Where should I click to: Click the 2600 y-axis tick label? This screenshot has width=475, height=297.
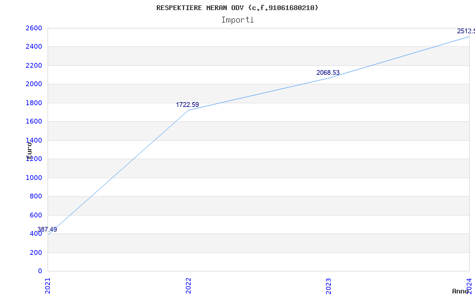34,28
